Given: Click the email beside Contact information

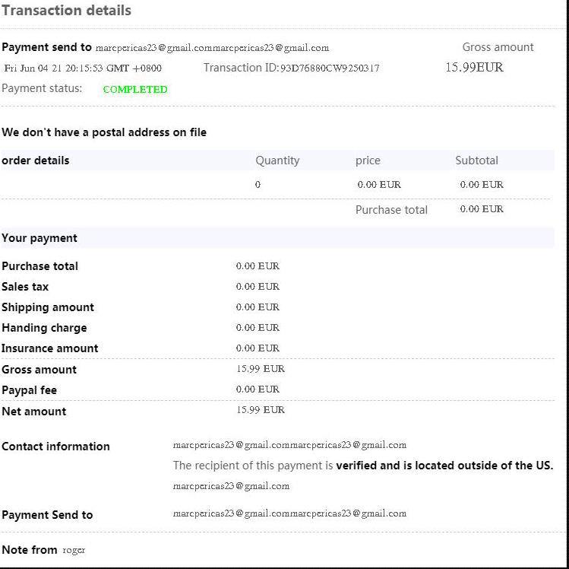Looking at the screenshot, I should [x=289, y=445].
